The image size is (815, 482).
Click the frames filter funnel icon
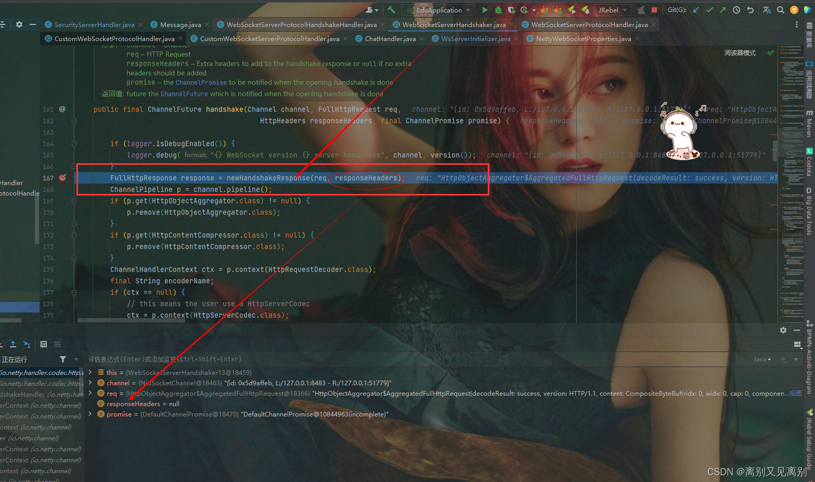tap(63, 359)
